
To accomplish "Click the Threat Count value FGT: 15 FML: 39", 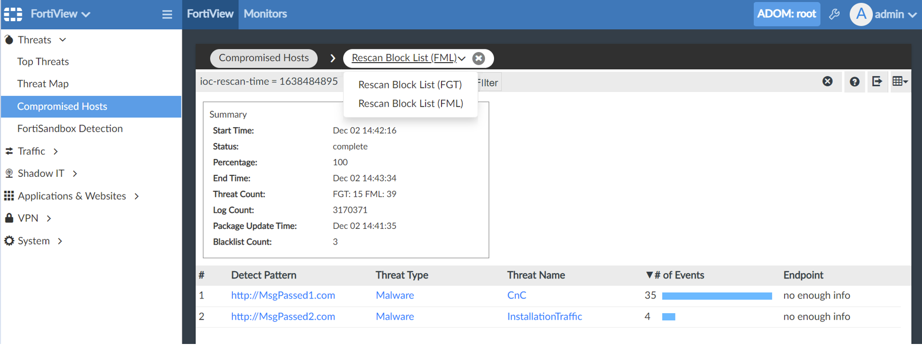I will [x=364, y=194].
